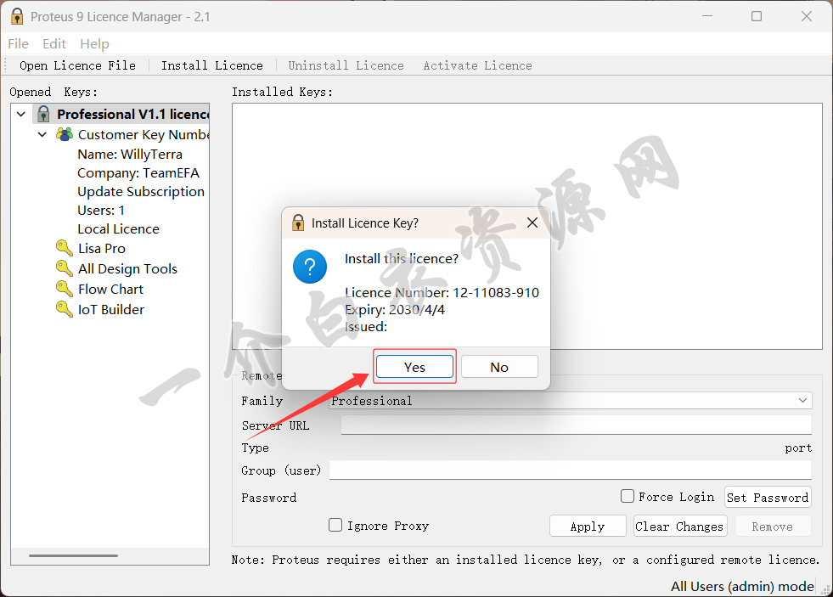Click the Set Password button
Image resolution: width=833 pixels, height=597 pixels.
click(768, 497)
